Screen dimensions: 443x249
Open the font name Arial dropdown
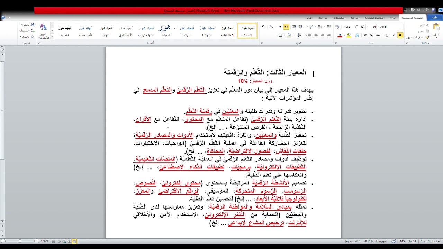379,27
